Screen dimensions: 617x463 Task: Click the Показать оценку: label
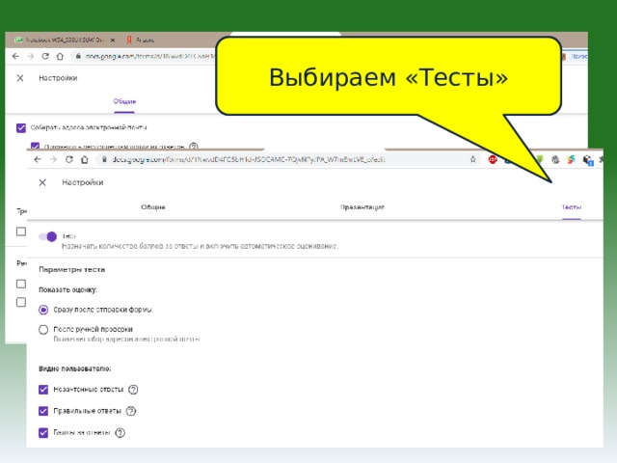67,290
